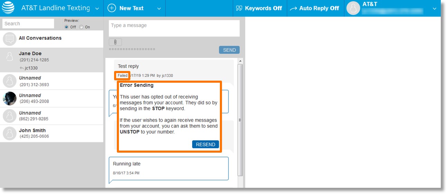This screenshot has height=194, width=447.
Task: Click the conversation scrollbar thumb
Action: [x=240, y=120]
